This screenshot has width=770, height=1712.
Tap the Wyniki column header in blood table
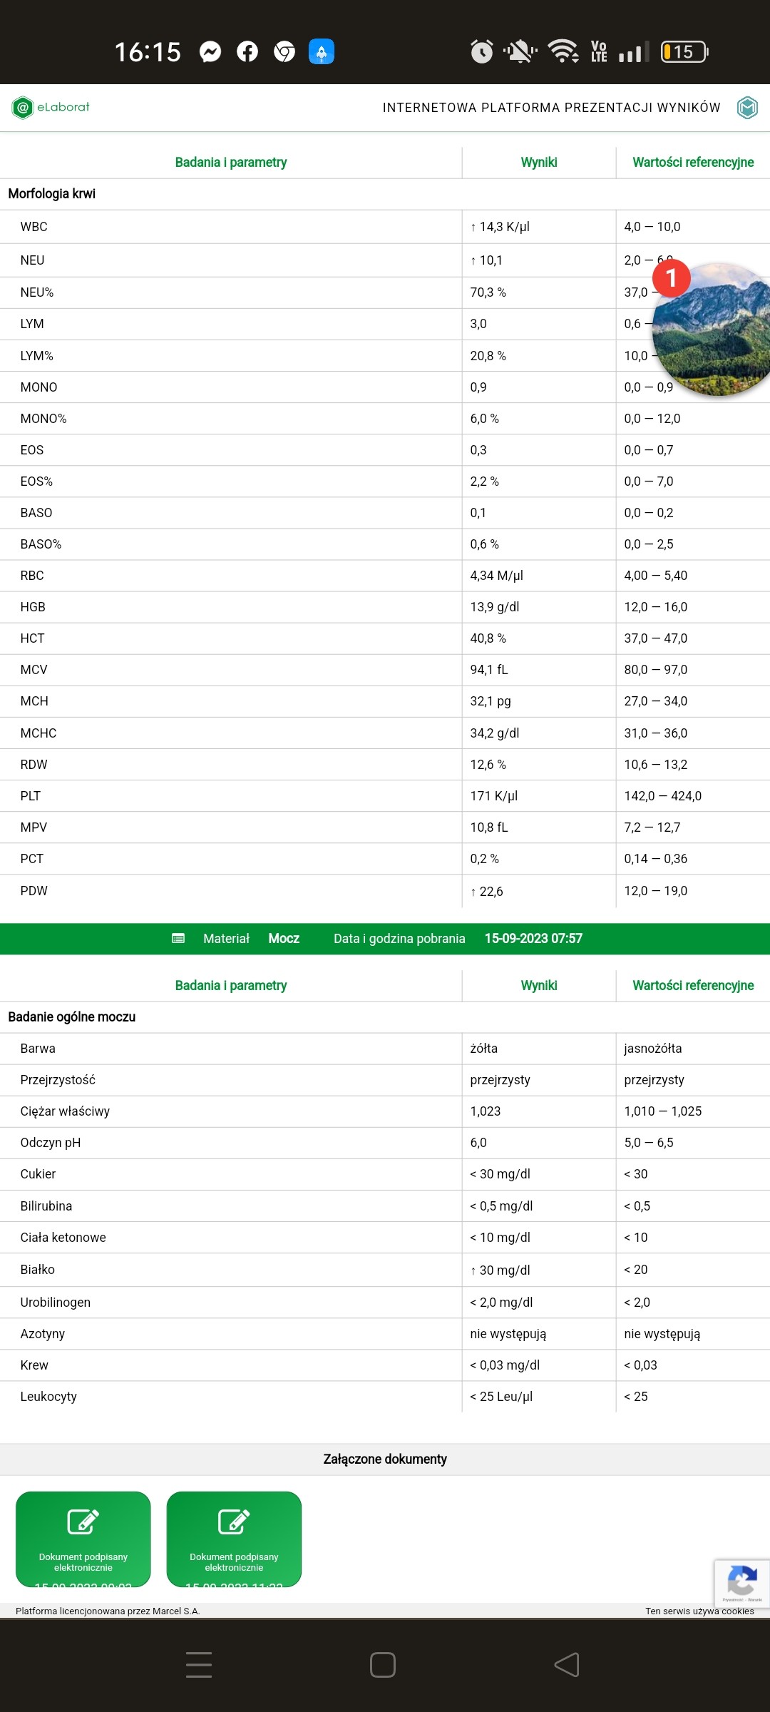(x=539, y=163)
